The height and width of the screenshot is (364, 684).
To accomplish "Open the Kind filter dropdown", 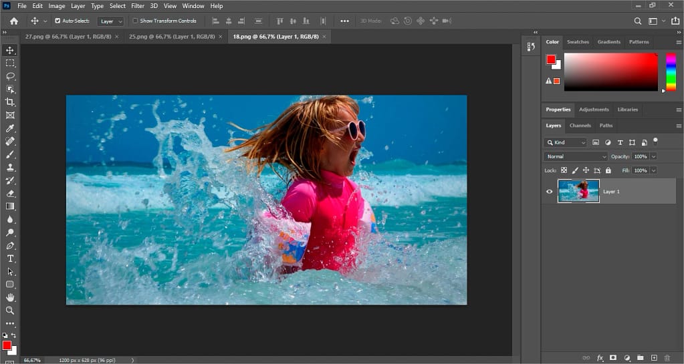I will [x=566, y=142].
